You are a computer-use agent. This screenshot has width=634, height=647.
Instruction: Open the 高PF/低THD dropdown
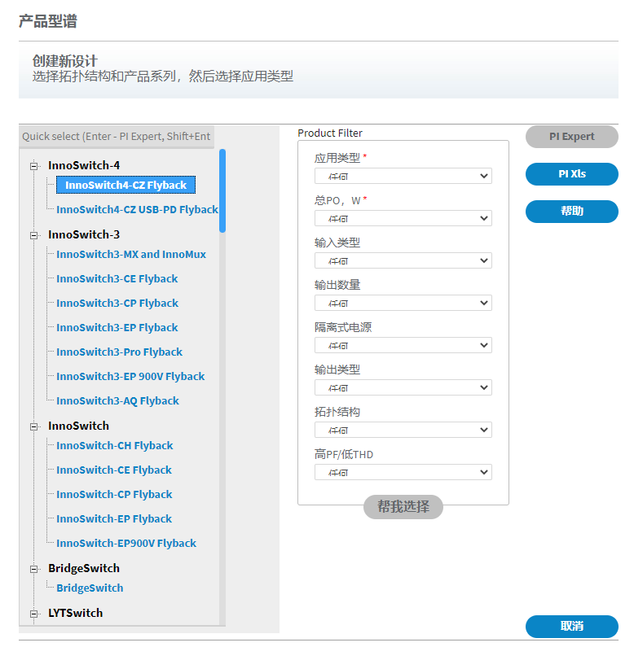(x=403, y=473)
